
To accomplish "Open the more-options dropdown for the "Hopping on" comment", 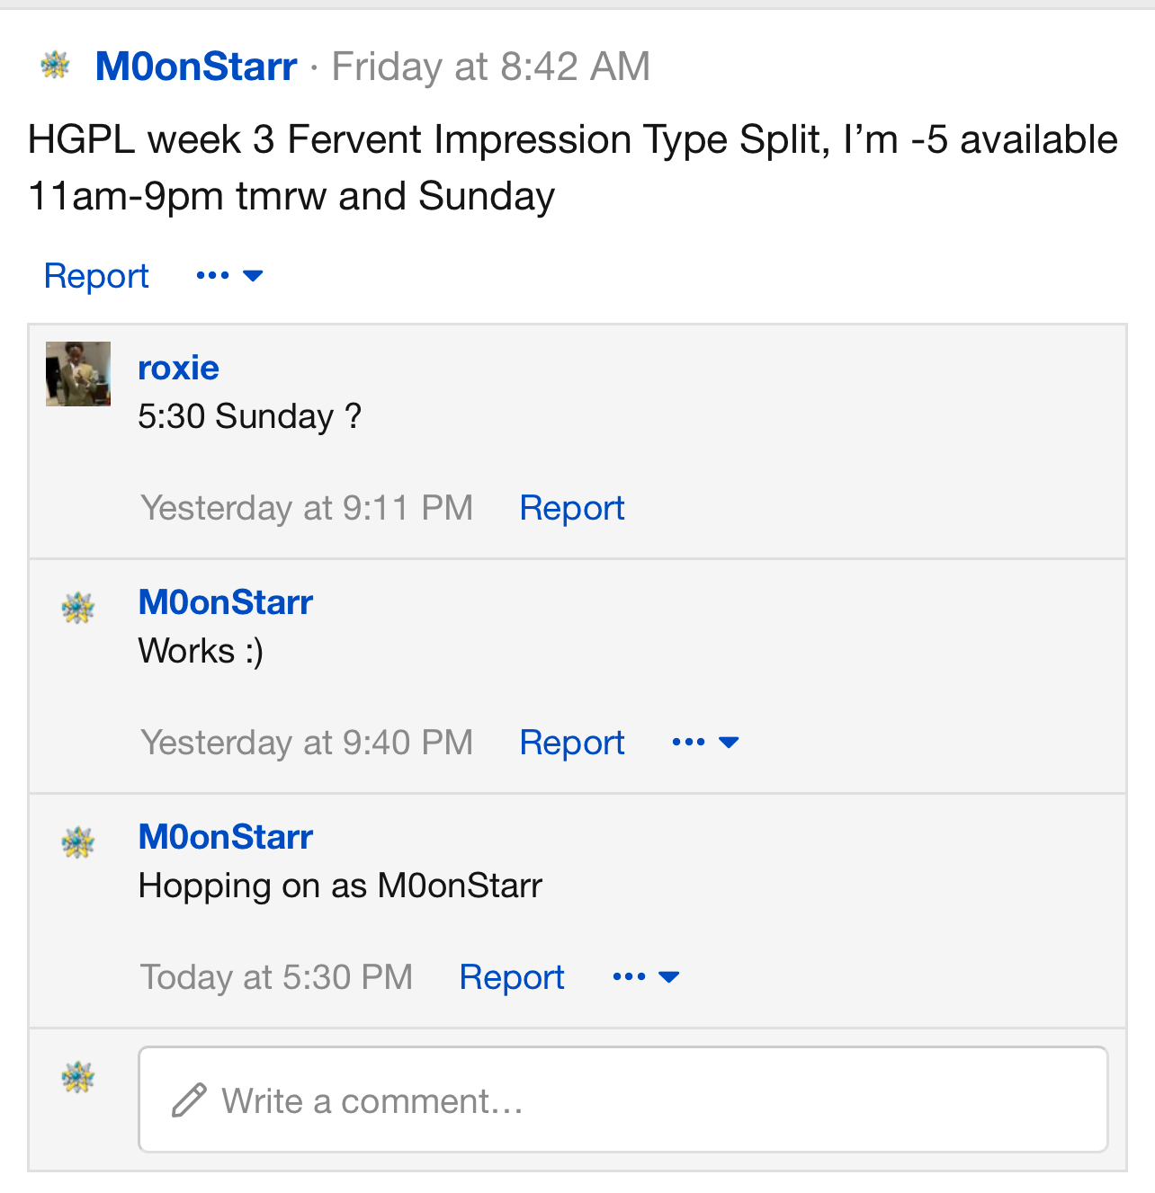I will [646, 977].
